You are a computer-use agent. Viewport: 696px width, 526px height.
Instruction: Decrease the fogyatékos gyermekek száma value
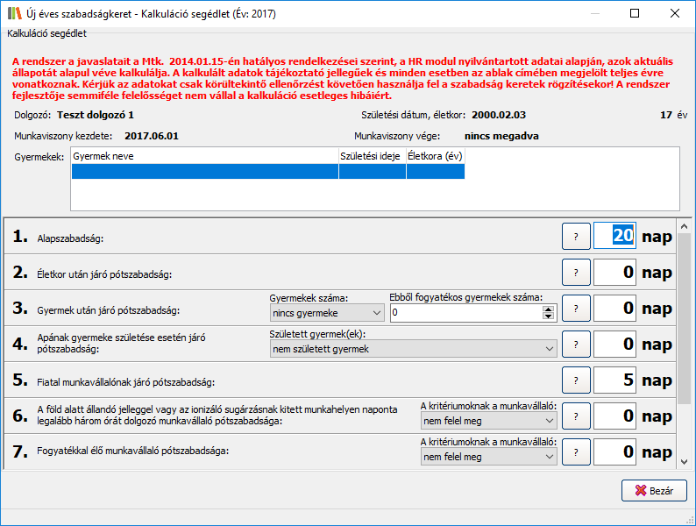pyautogui.click(x=550, y=316)
